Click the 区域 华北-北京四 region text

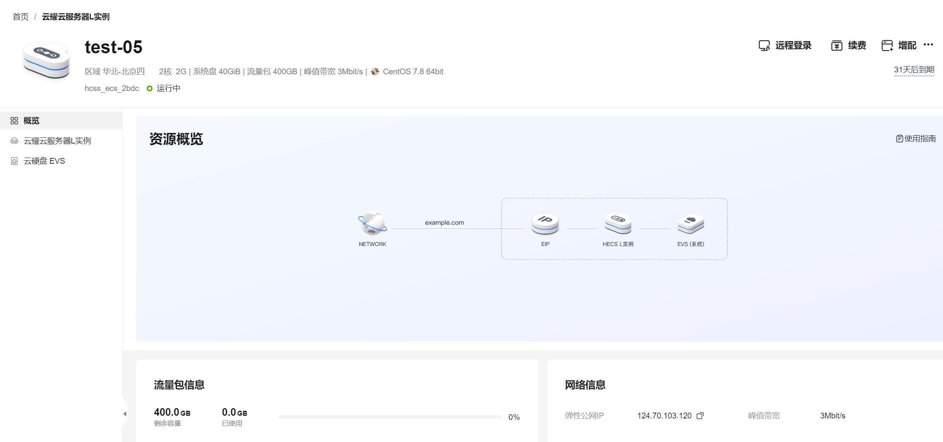click(115, 72)
